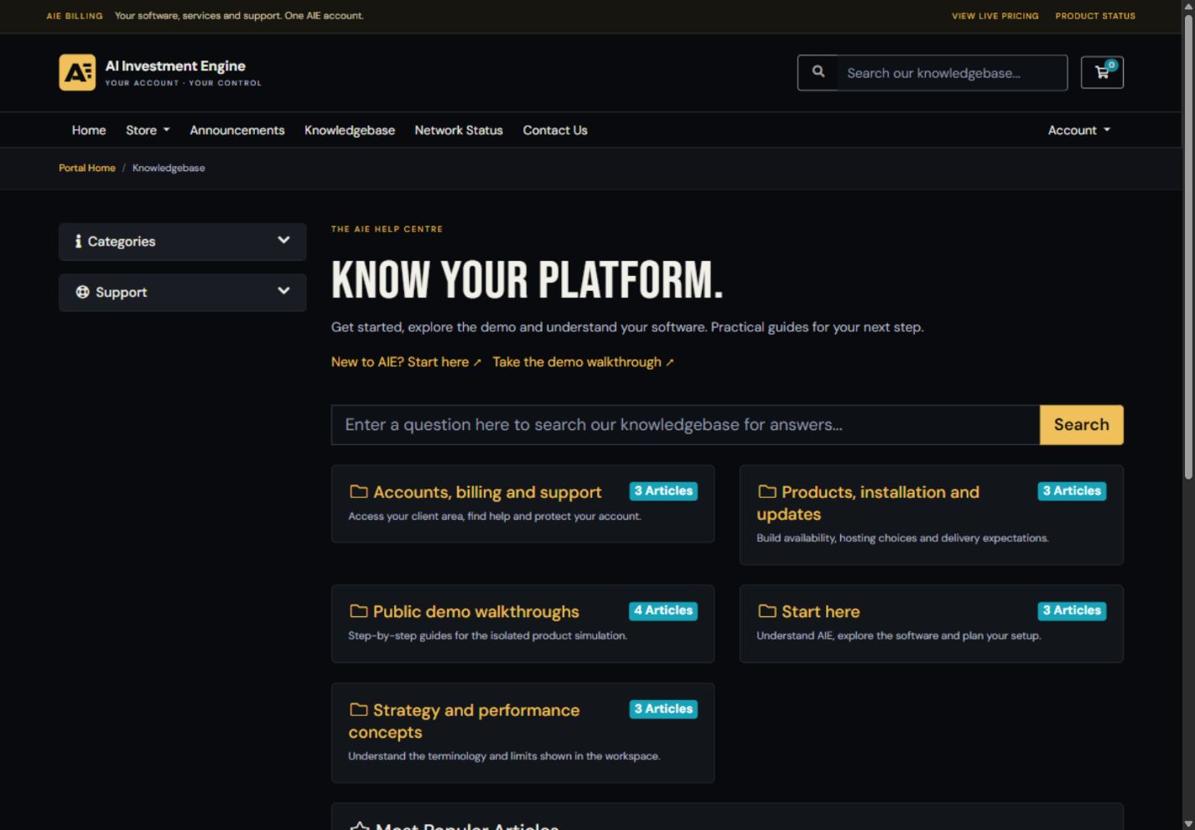Image resolution: width=1195 pixels, height=830 pixels.
Task: Click the main question search input field
Action: [685, 425]
